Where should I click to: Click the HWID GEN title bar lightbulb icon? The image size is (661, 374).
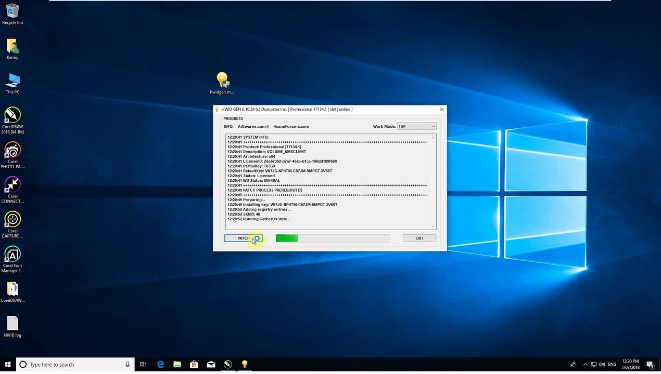click(217, 109)
